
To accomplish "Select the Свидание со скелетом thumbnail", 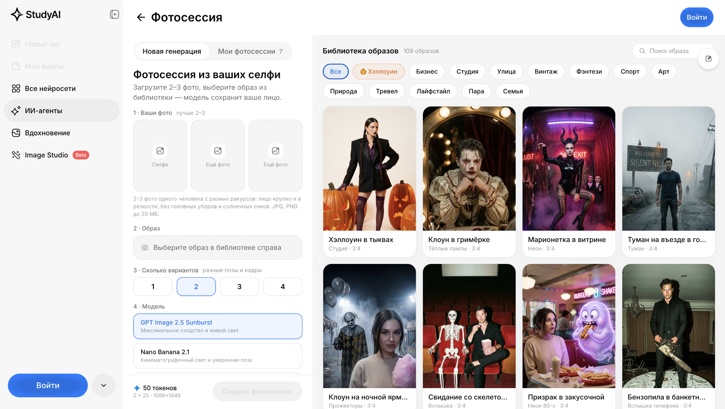I will [469, 326].
